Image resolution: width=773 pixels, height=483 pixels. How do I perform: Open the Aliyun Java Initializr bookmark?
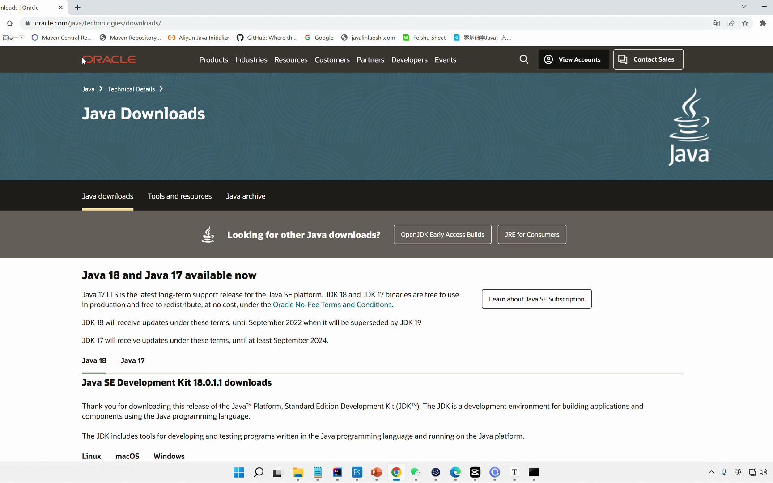tap(199, 38)
